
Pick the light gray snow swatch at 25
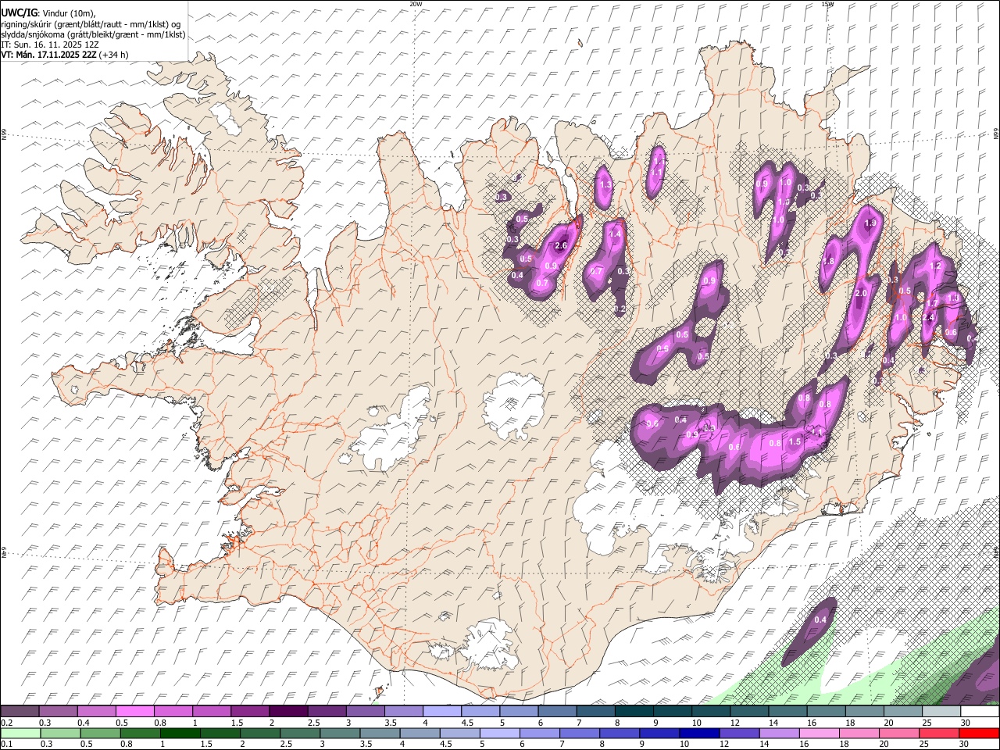[941, 711]
